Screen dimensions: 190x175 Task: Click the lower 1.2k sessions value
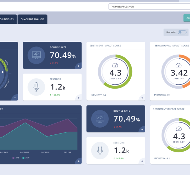click(122, 150)
